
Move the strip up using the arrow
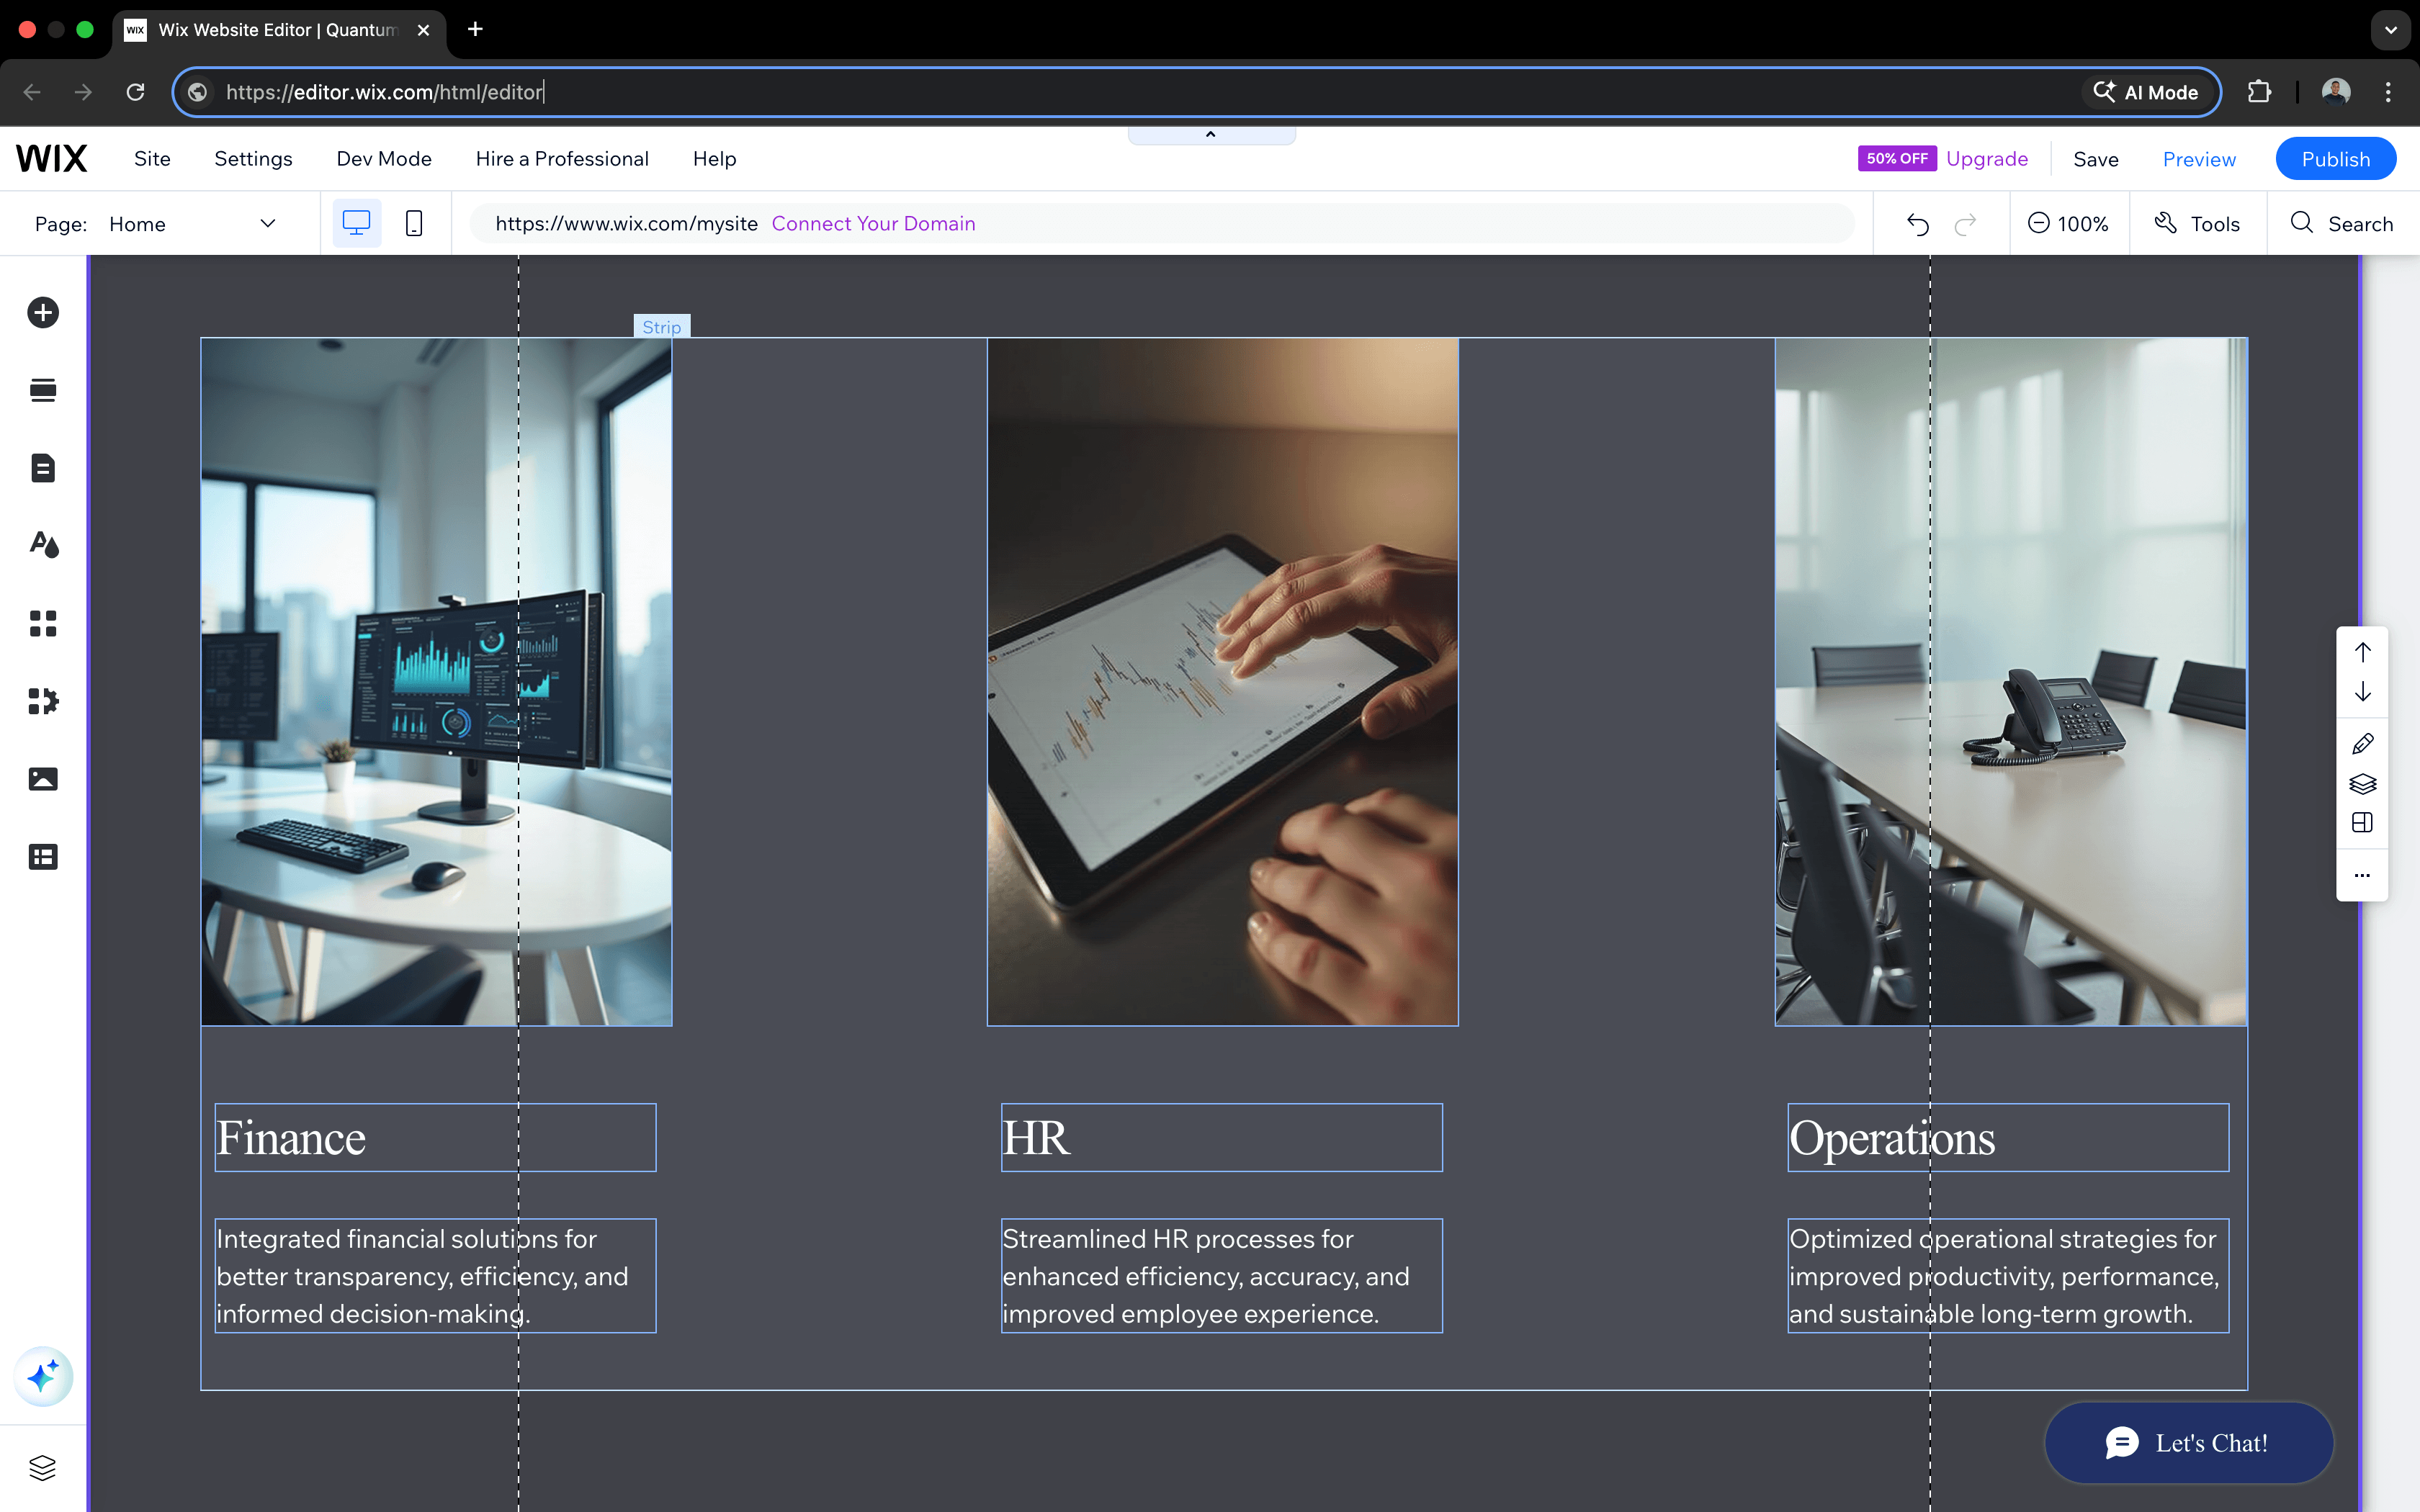click(x=2363, y=652)
